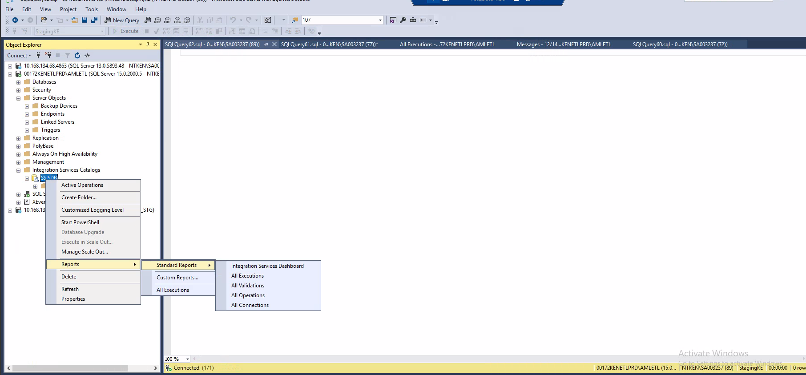806x375 pixels.
Task: Pin the Object Explorer panel
Action: coord(148,44)
